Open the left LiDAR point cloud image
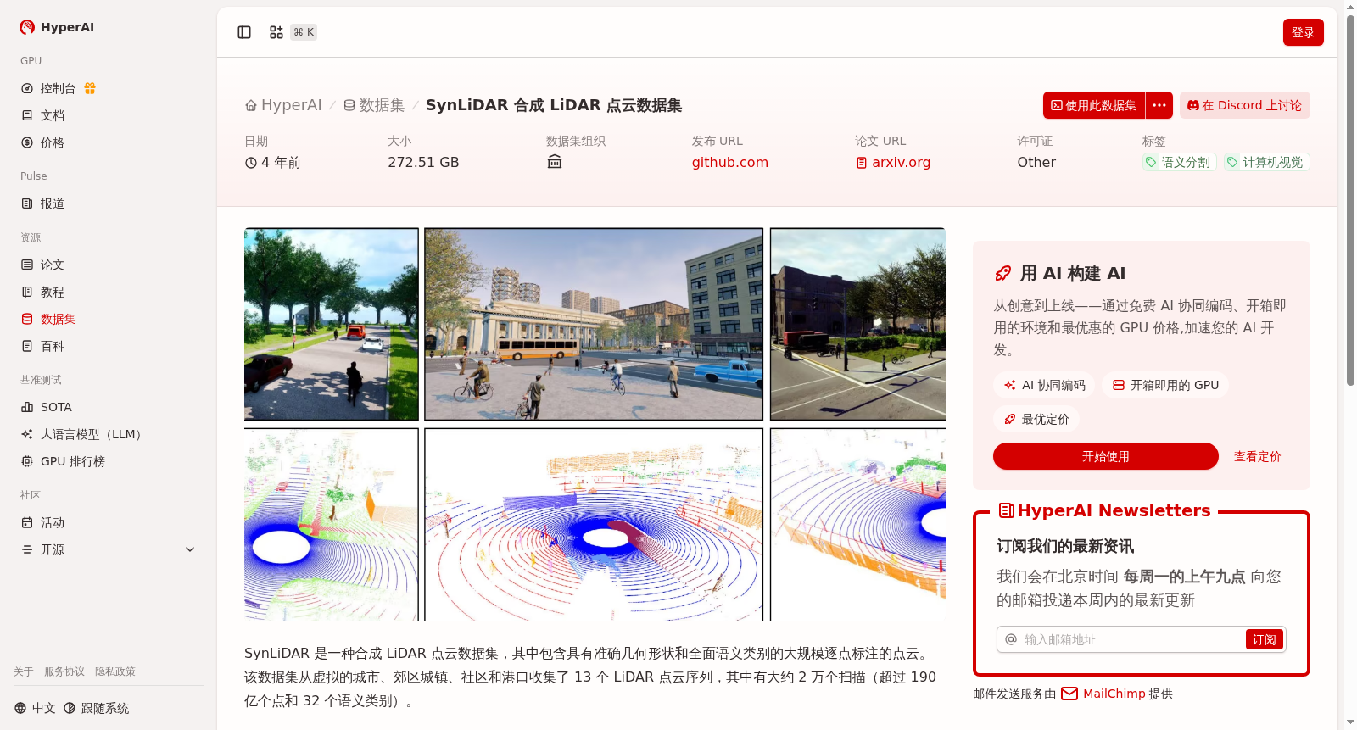 tap(332, 525)
